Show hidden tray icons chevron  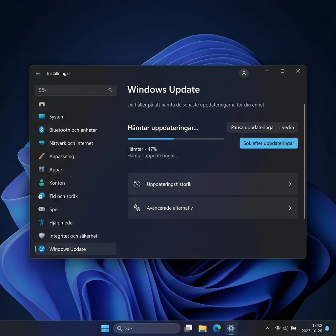click(267, 328)
